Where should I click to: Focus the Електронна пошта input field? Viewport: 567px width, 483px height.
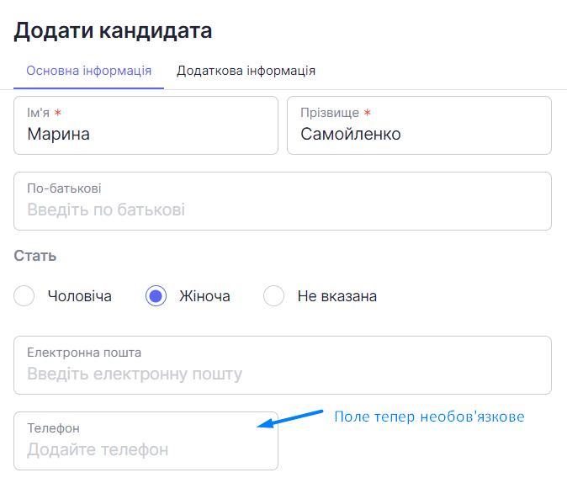pyautogui.click(x=283, y=365)
